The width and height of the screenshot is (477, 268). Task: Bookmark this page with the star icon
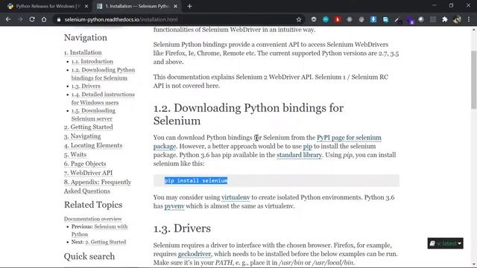[x=299, y=19]
